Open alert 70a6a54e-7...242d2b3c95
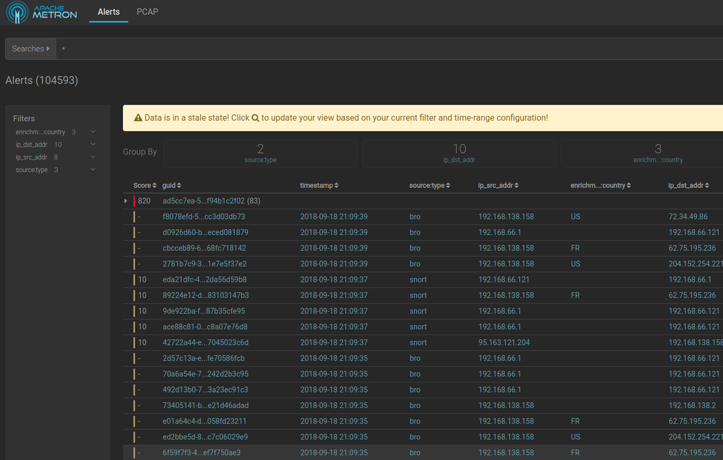 pyautogui.click(x=205, y=374)
